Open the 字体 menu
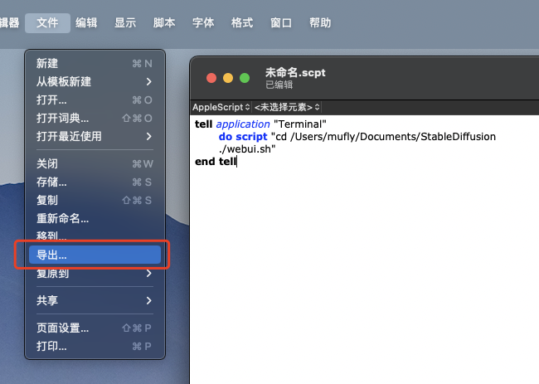 [203, 23]
